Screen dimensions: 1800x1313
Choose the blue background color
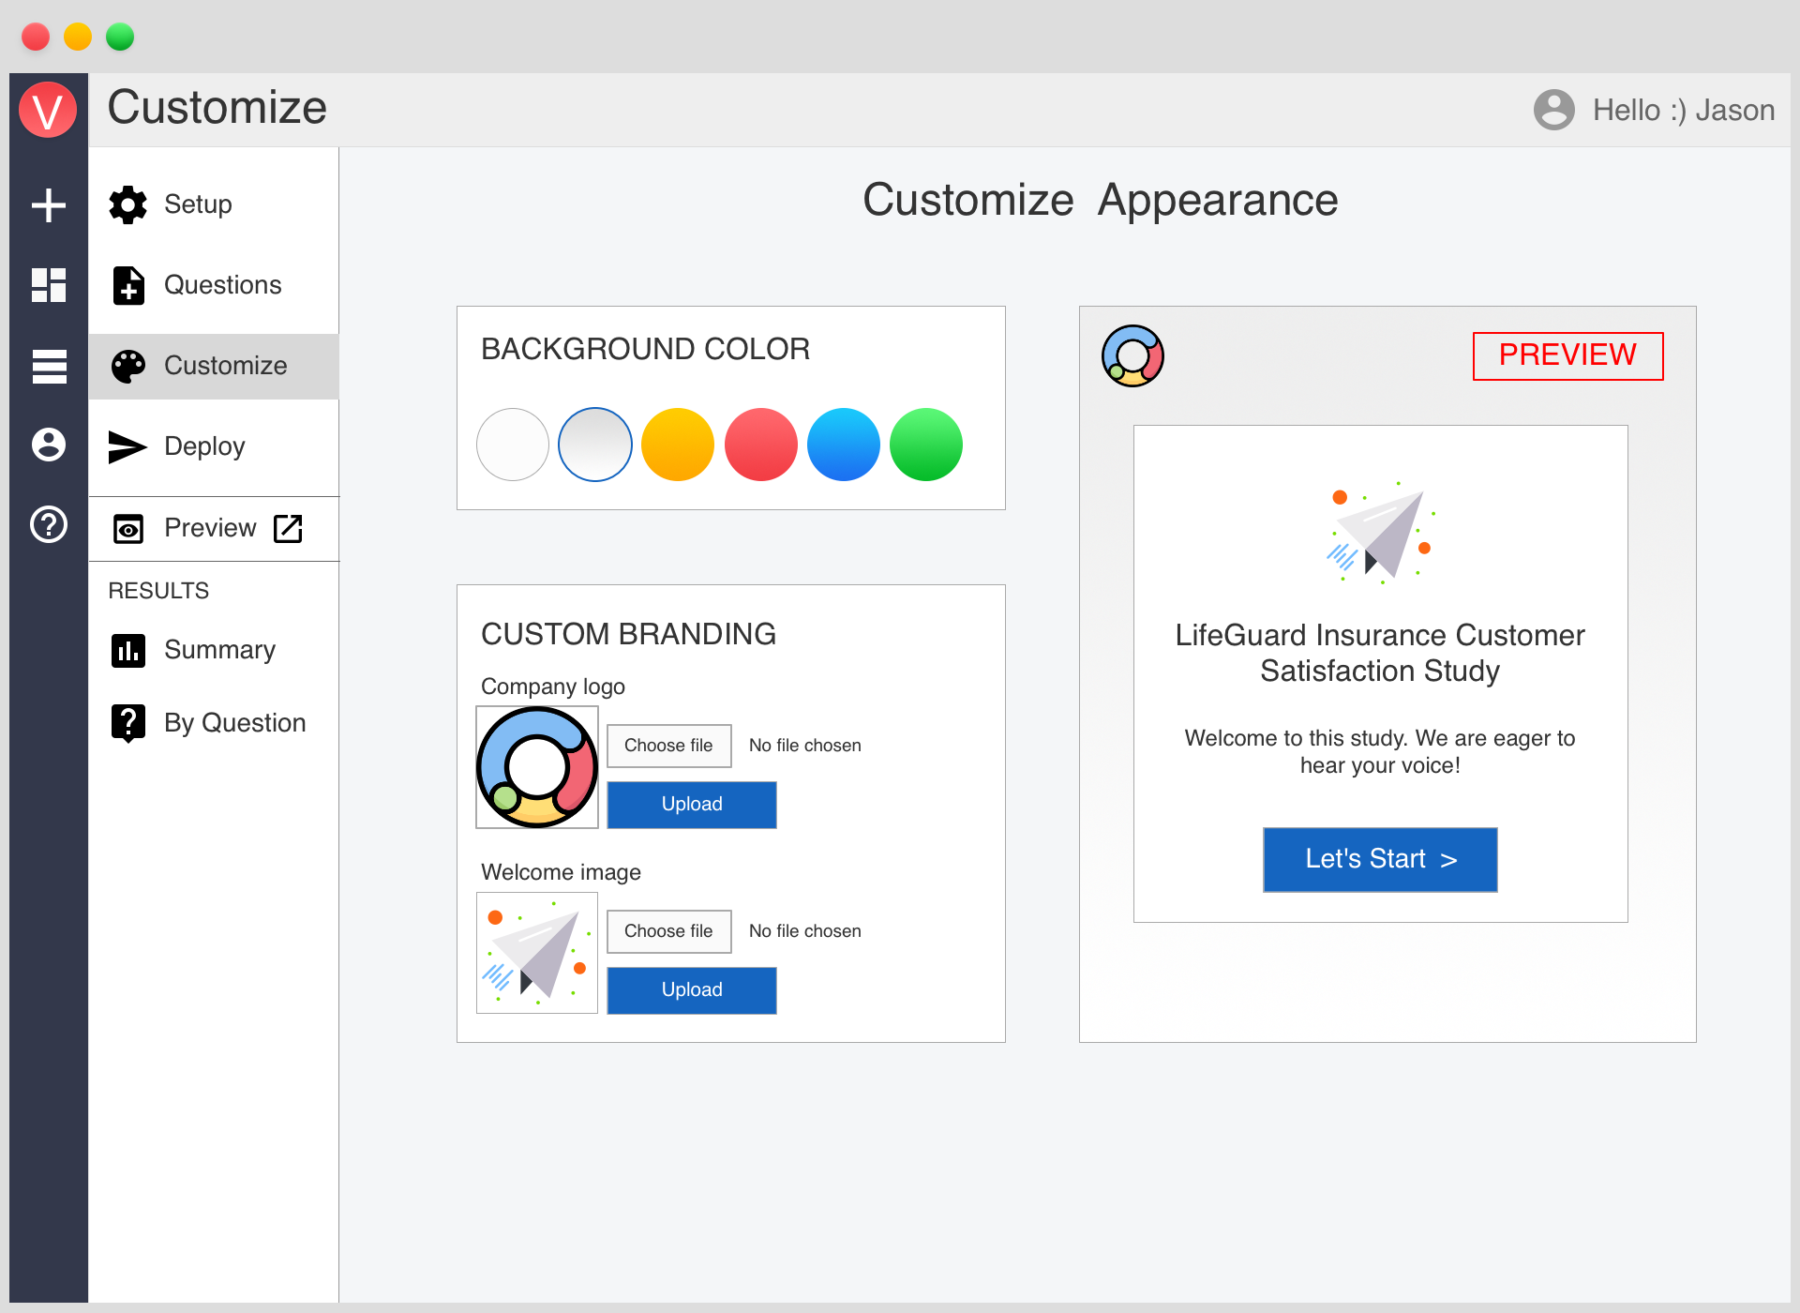tap(843, 445)
